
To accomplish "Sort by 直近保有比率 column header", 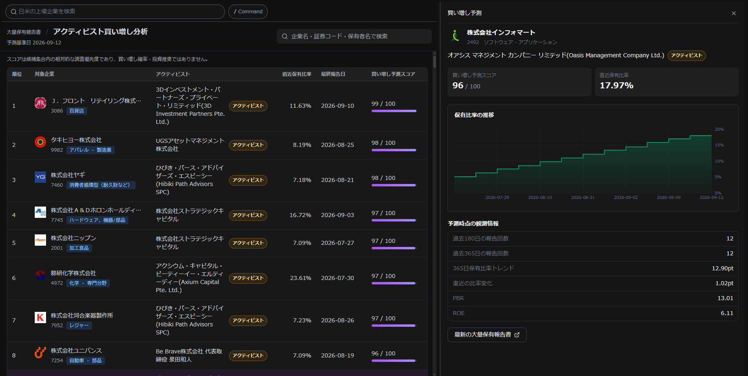I will click(297, 74).
